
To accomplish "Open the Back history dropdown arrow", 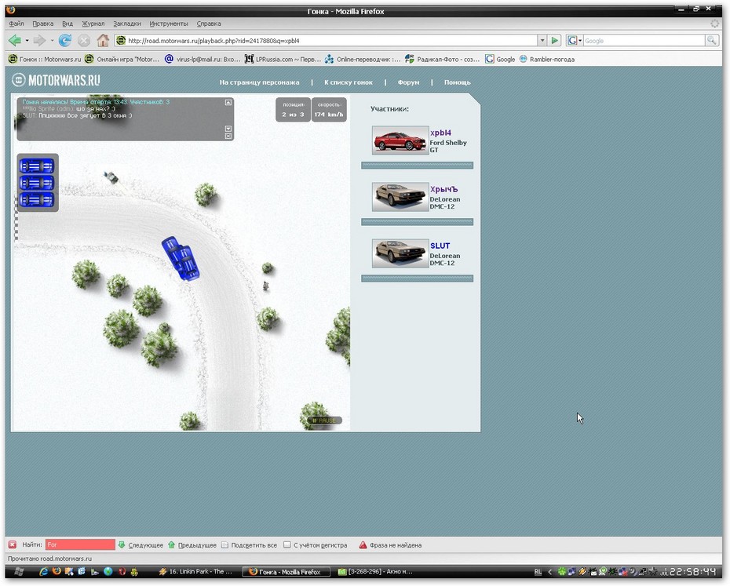I will [x=27, y=41].
